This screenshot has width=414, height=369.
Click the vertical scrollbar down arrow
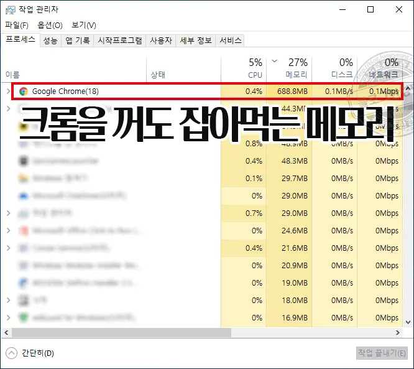tap(408, 322)
